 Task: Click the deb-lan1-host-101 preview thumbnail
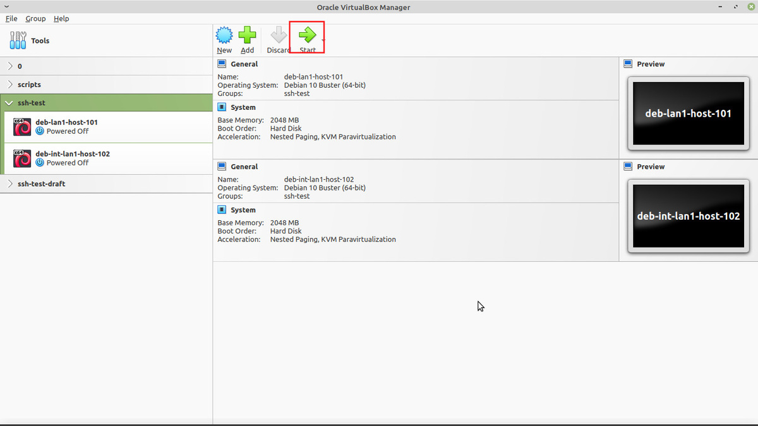(x=688, y=114)
